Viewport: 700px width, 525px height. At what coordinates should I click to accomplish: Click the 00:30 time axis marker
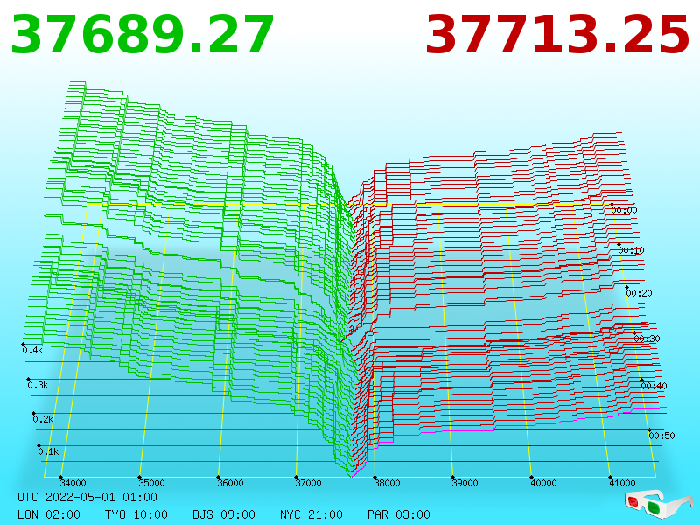[x=647, y=339]
